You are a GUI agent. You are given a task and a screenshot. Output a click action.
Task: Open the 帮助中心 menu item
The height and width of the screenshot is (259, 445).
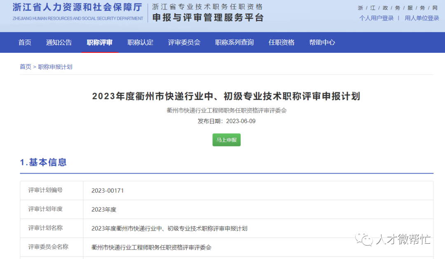(x=322, y=42)
